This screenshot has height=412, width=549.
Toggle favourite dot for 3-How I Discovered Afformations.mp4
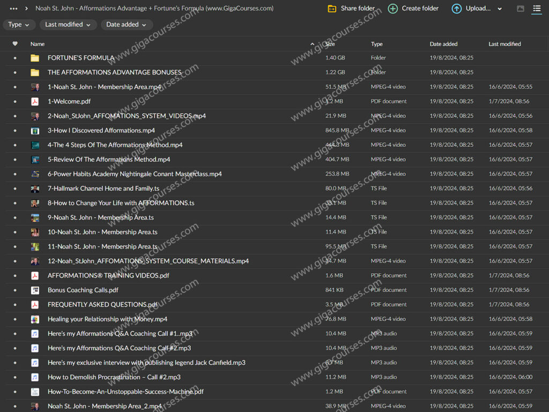15,131
